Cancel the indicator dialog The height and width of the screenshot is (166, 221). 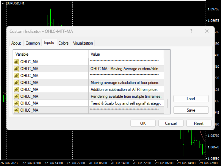[x=171, y=123]
